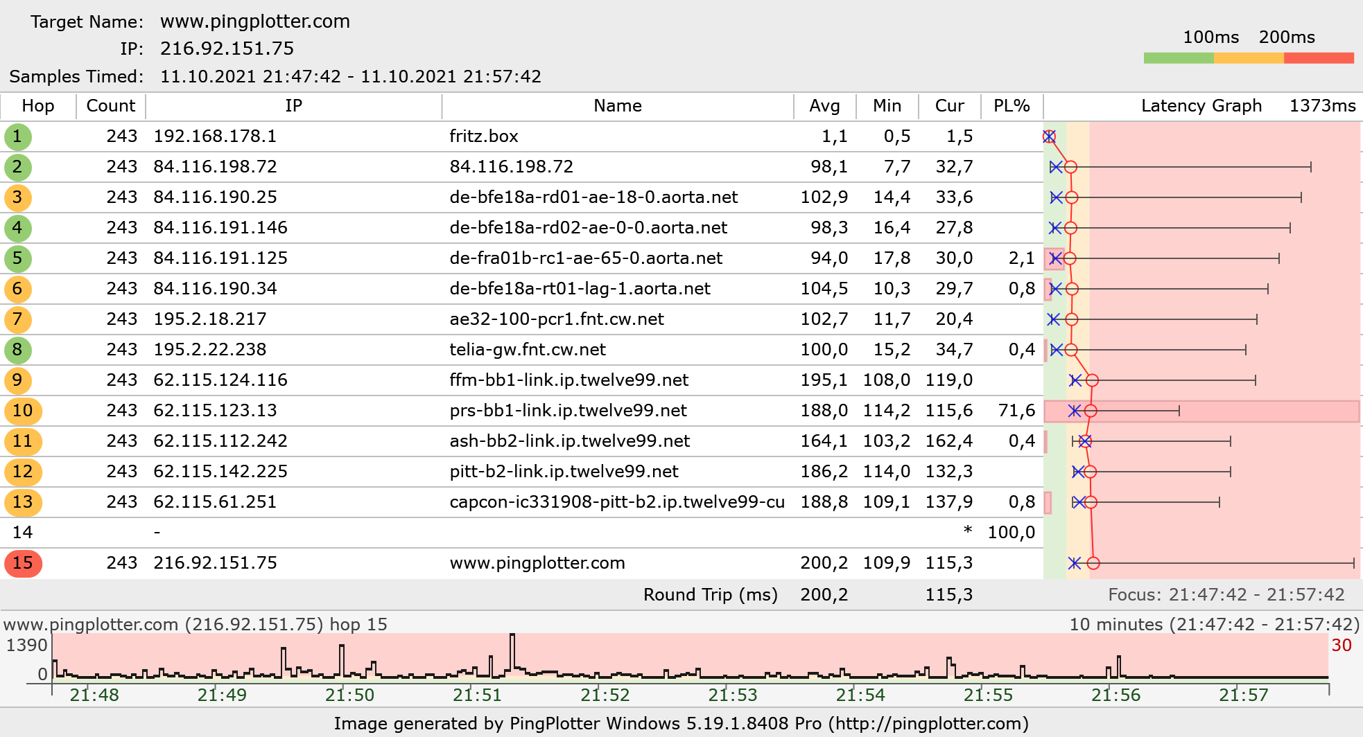The width and height of the screenshot is (1363, 737).
Task: Select the green hop 4 circle
Action: 17,228
